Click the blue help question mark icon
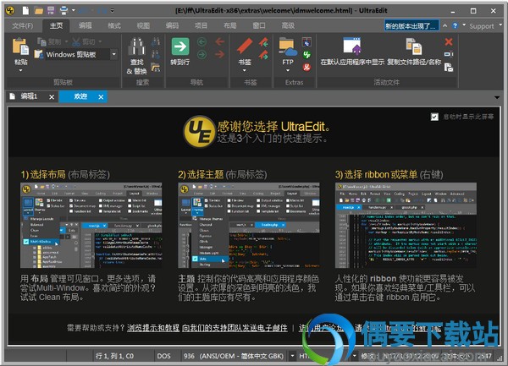The width and height of the screenshot is (508, 366). tap(455, 25)
